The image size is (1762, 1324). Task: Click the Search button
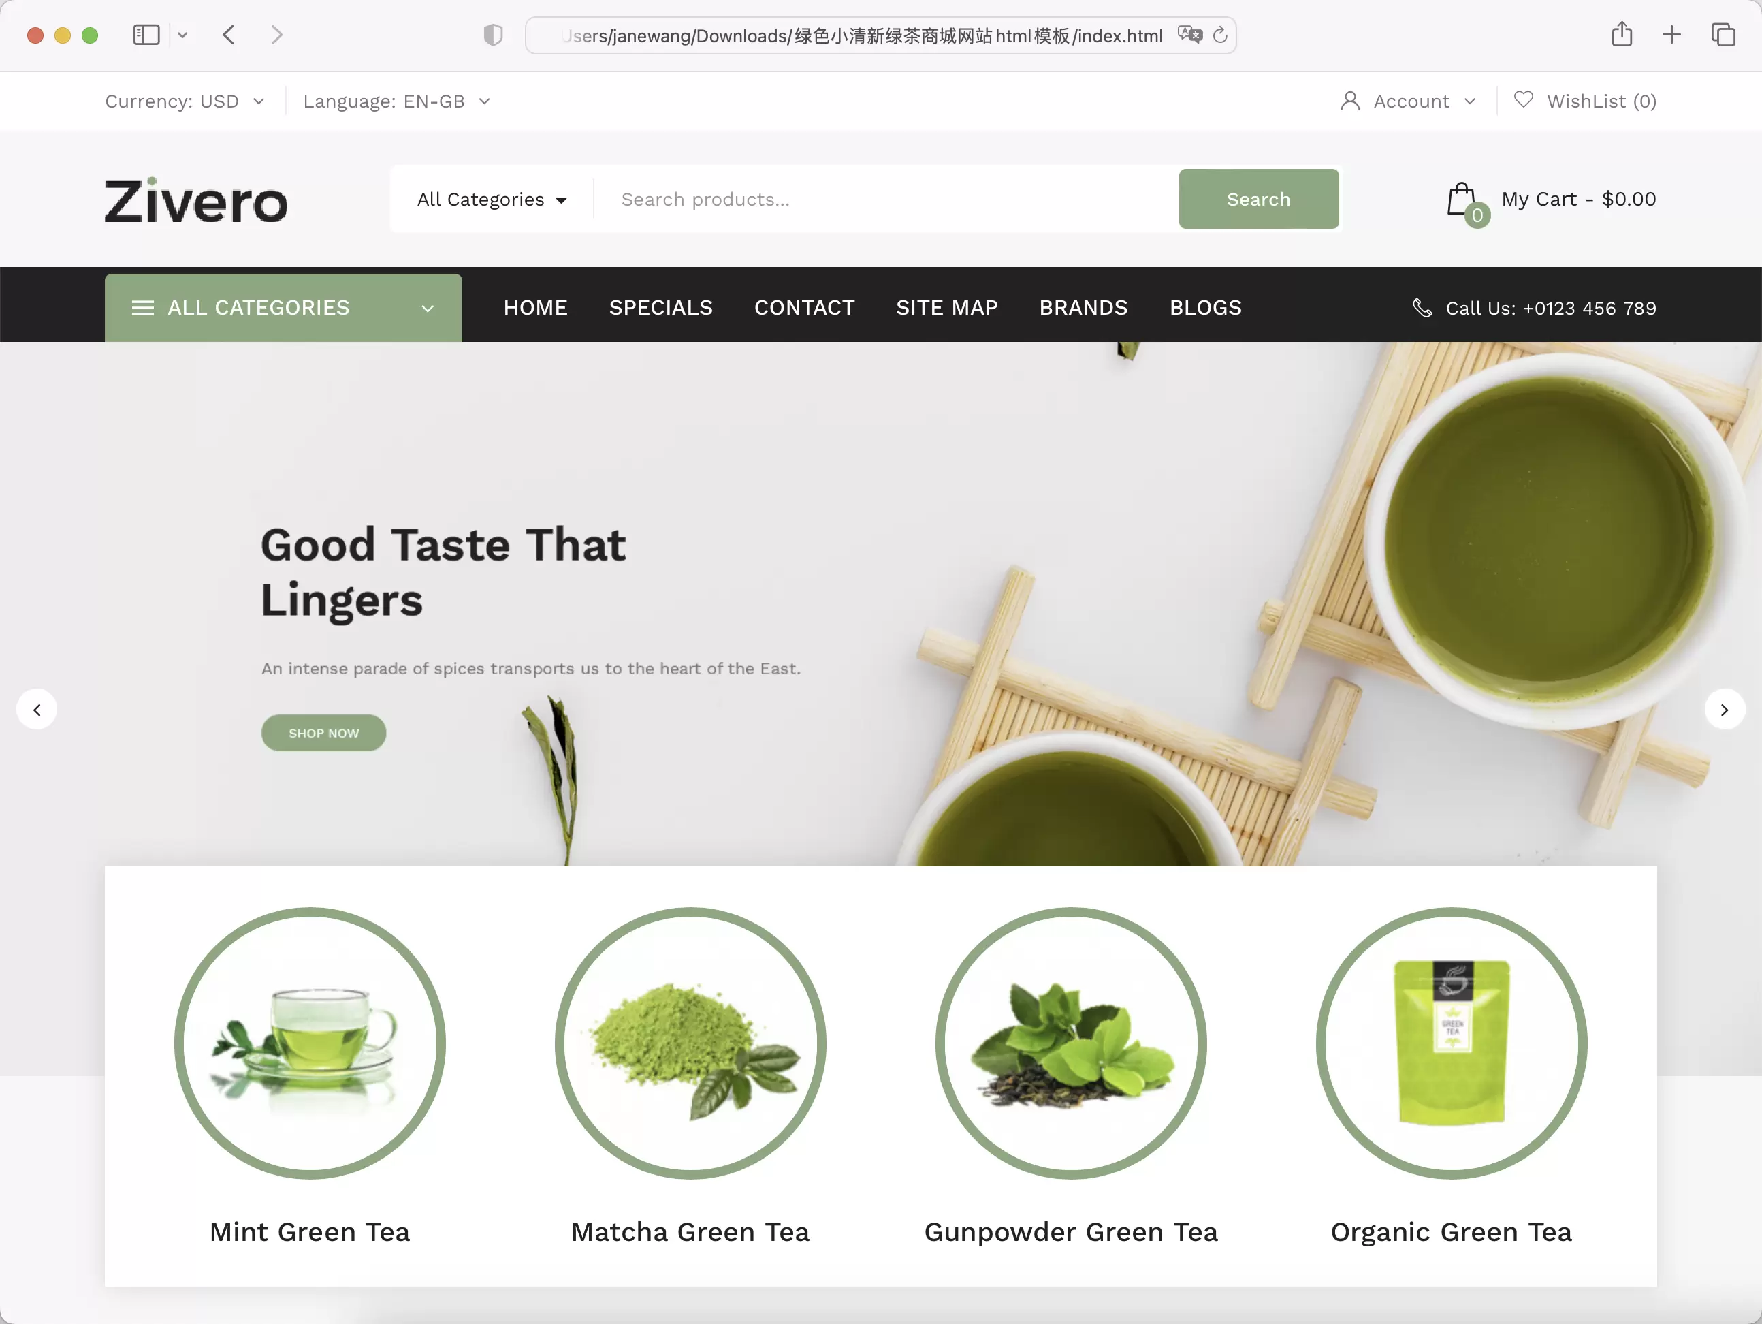click(1258, 199)
